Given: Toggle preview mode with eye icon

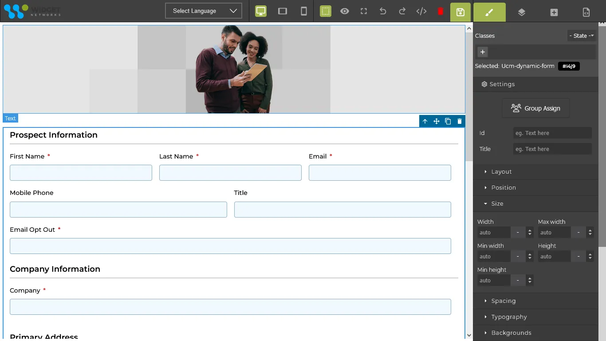Looking at the screenshot, I should [x=345, y=12].
